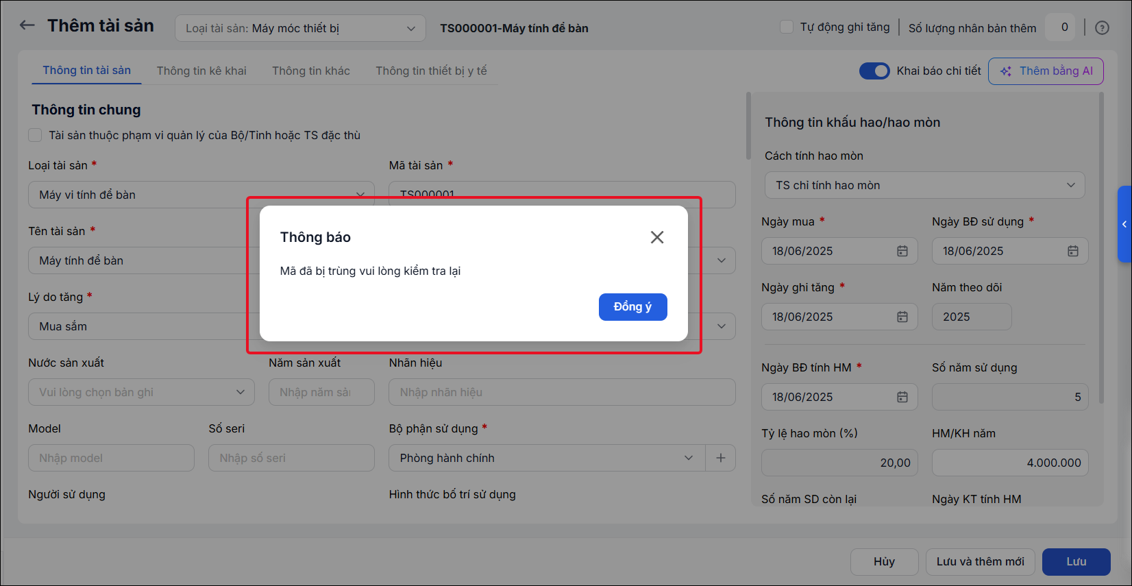Screen dimensions: 1132x586
Task: Open calendar icon for Ngày BĐ sử dụng
Action: pyautogui.click(x=1073, y=251)
